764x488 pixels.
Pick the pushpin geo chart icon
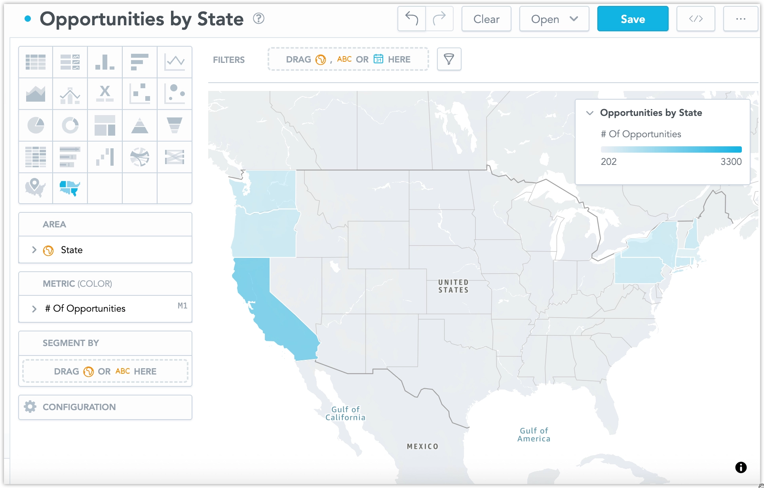(x=36, y=187)
